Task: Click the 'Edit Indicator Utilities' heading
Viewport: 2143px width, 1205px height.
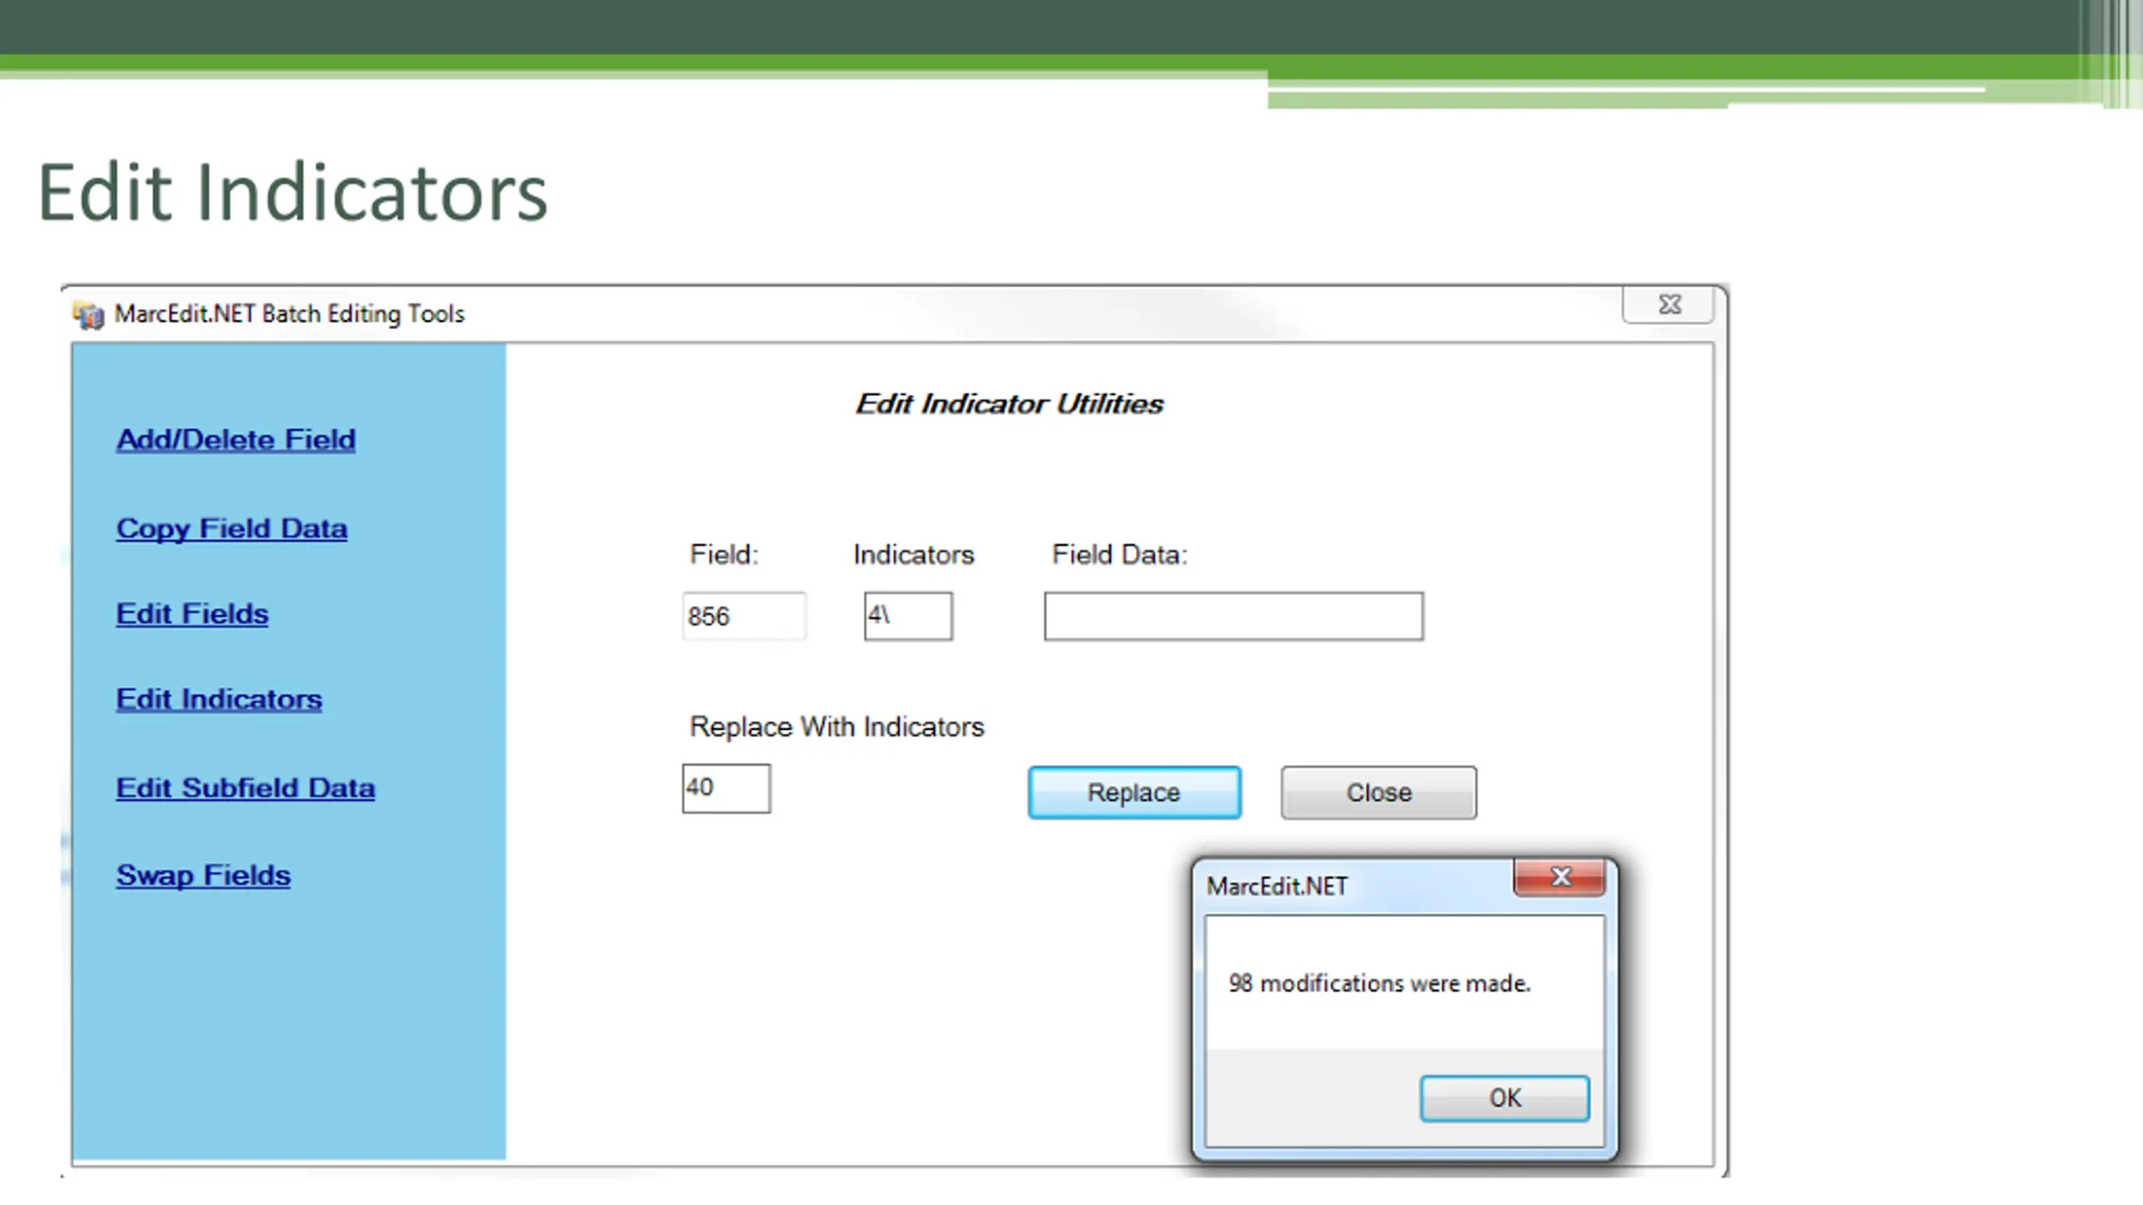Action: [x=1010, y=404]
